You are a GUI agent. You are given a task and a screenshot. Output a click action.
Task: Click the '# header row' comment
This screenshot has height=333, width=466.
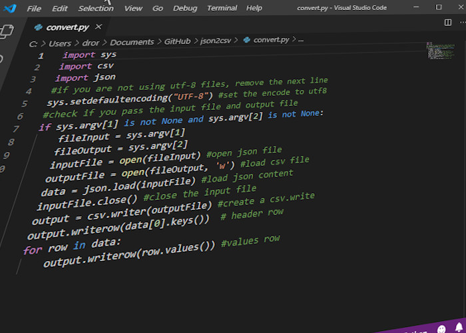pyautogui.click(x=252, y=214)
